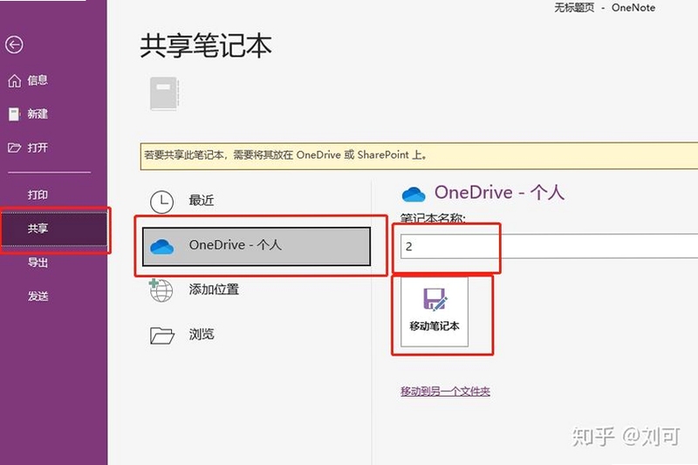
Task: Click the 添加位置 globe icon
Action: (x=161, y=291)
